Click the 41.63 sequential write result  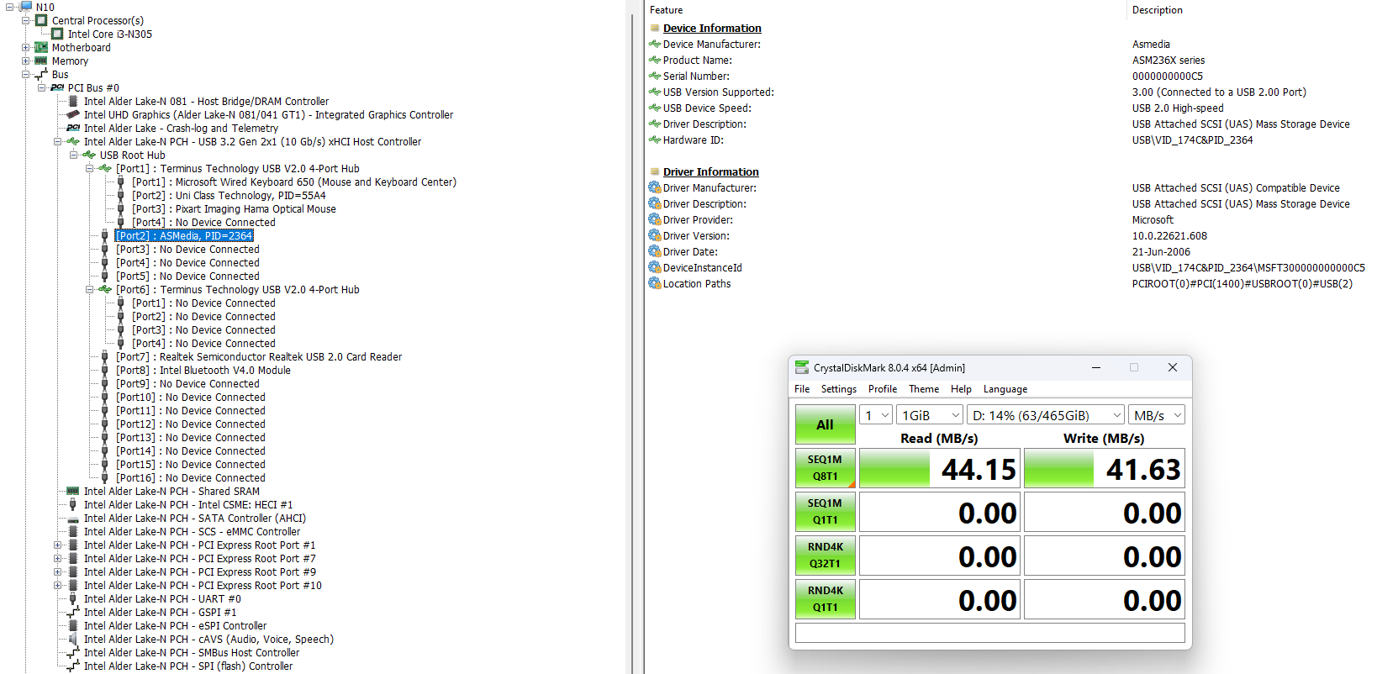coord(1104,468)
